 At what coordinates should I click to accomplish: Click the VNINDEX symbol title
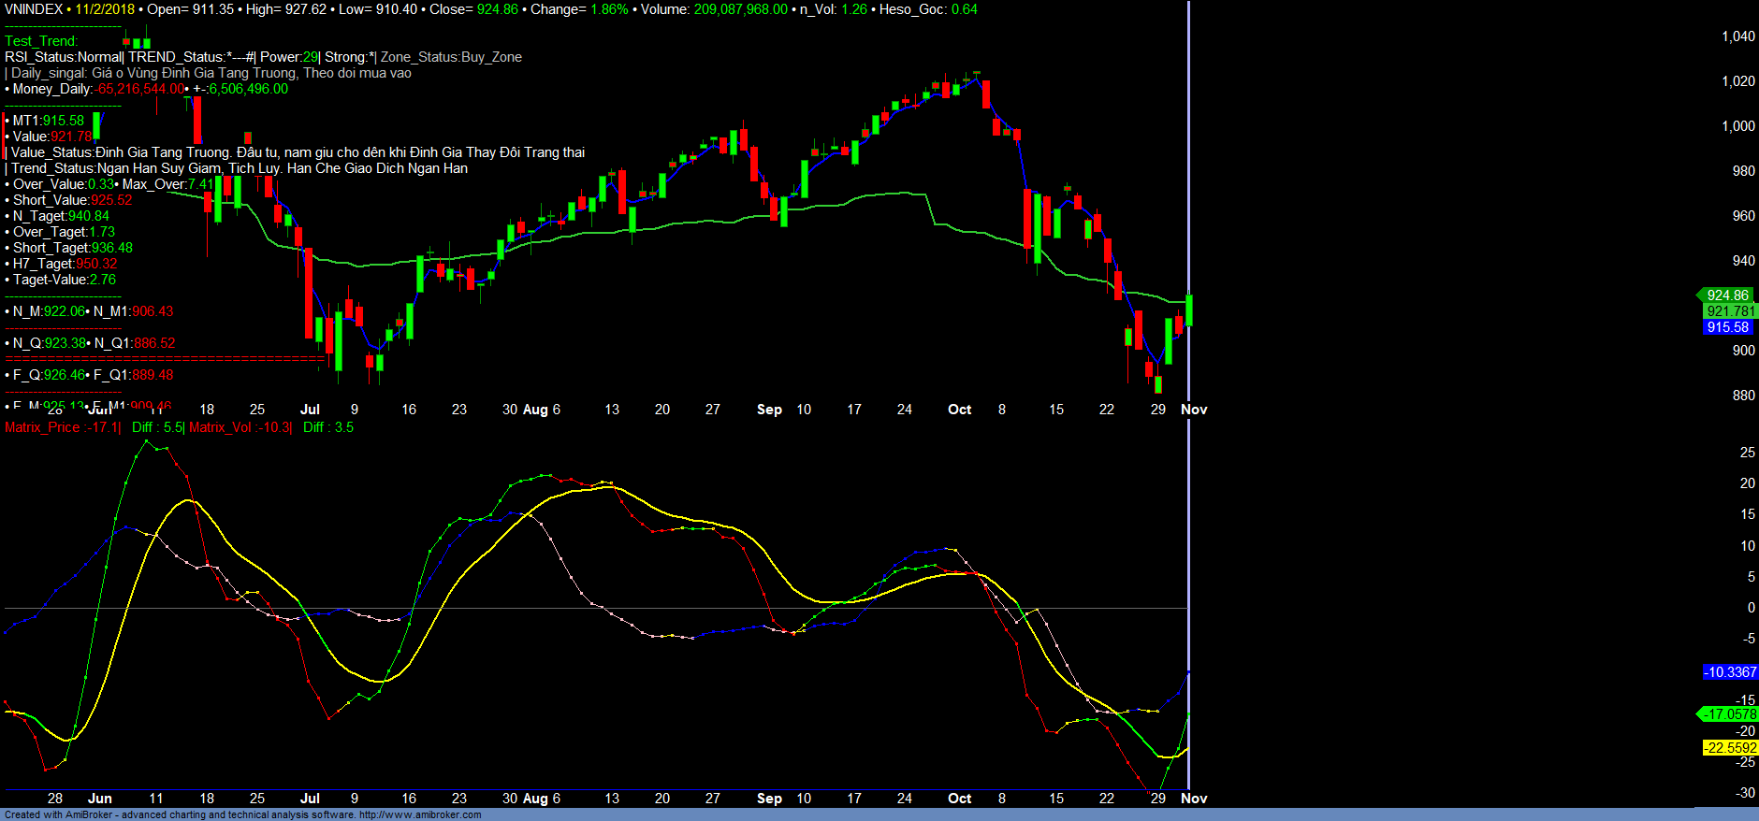[x=34, y=9]
